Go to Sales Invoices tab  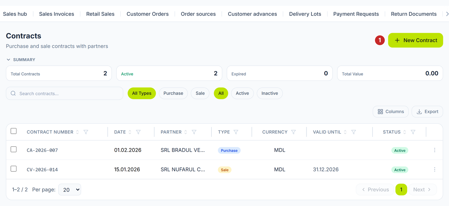point(57,14)
